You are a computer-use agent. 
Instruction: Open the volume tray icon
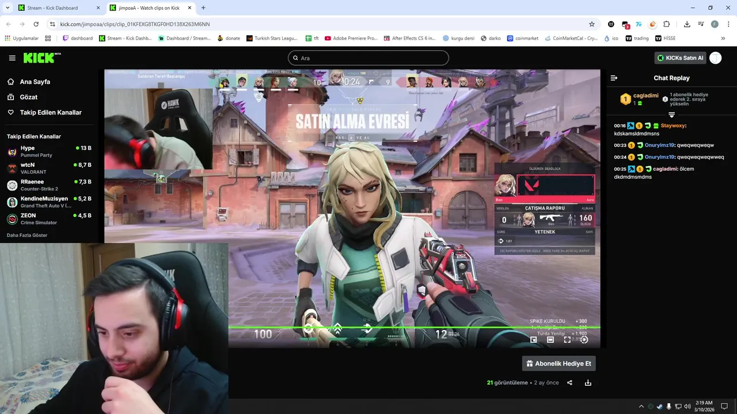[x=687, y=407]
